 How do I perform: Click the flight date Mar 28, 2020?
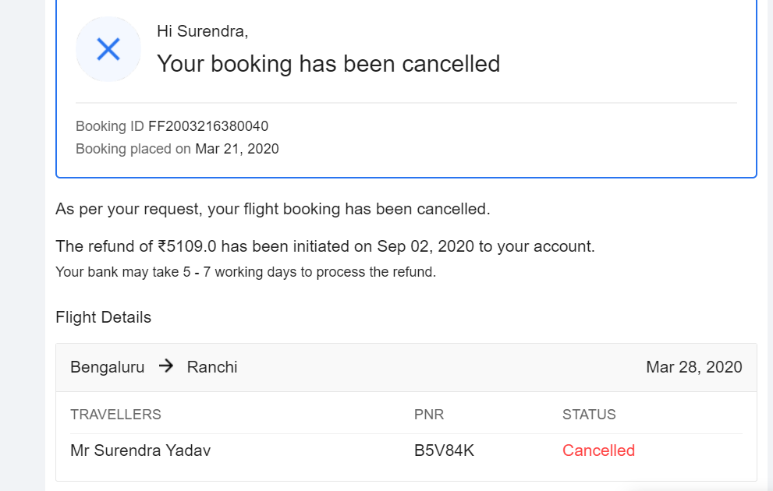tap(693, 367)
